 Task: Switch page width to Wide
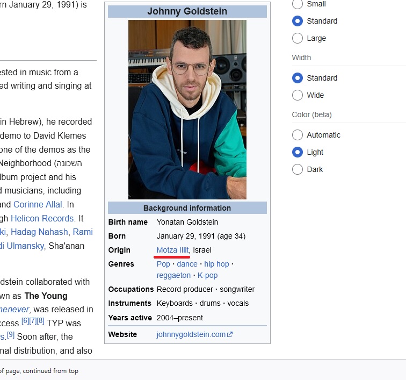point(298,95)
